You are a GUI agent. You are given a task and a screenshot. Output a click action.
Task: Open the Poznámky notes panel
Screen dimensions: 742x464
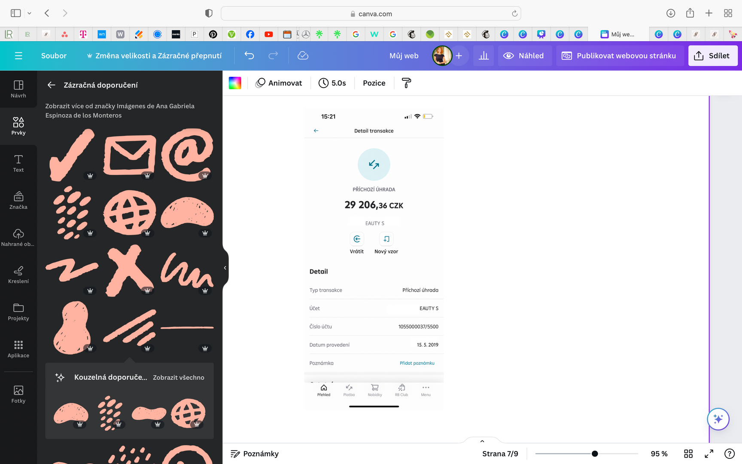[255, 454]
